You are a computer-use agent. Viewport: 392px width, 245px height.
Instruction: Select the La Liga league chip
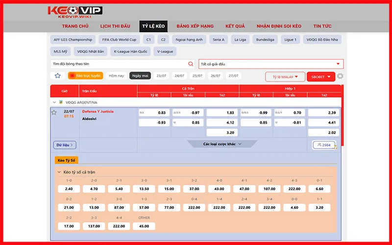[240, 40]
